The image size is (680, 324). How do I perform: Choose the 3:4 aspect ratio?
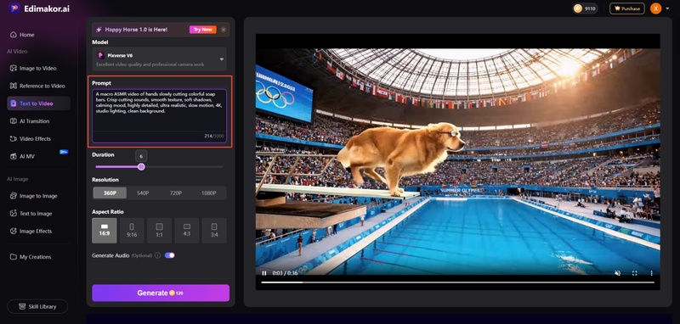point(214,230)
